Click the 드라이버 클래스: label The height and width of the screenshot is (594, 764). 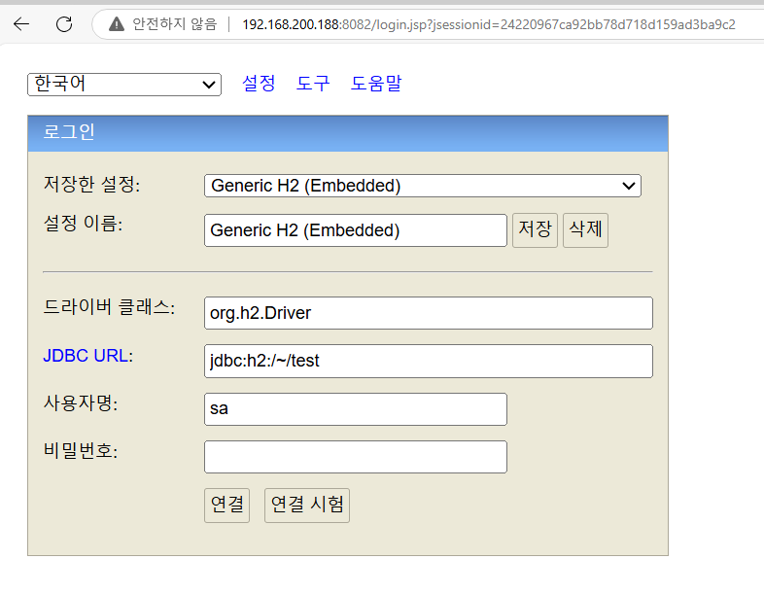(109, 307)
